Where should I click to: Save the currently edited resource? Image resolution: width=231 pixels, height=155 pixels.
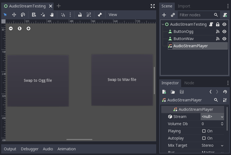pos(182,92)
